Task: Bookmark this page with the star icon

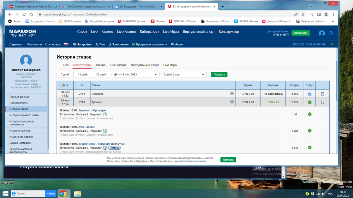Action: tap(303, 14)
